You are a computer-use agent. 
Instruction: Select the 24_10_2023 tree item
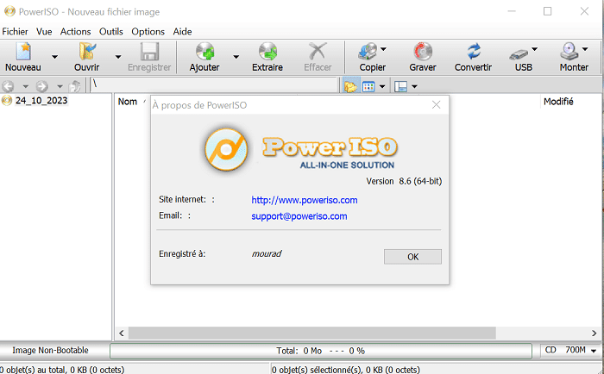tap(41, 101)
